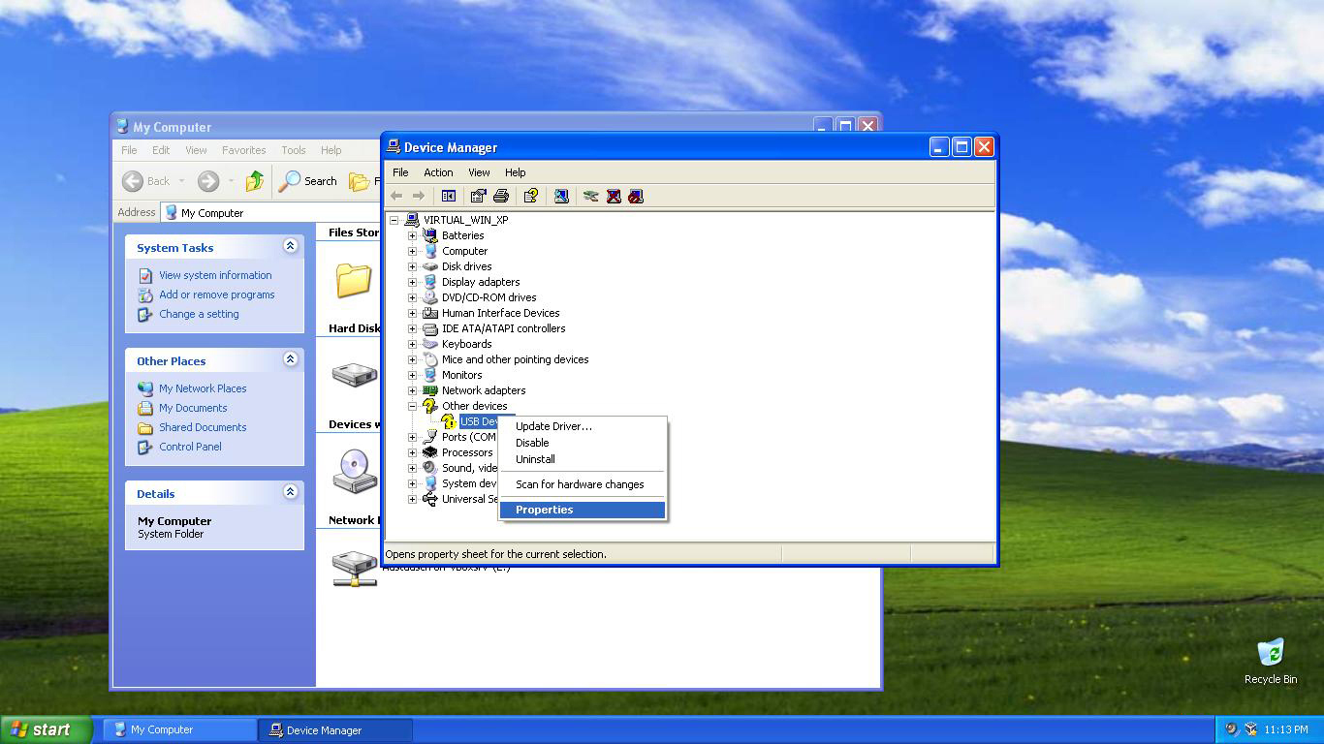Click Change a setting link

[x=199, y=314]
